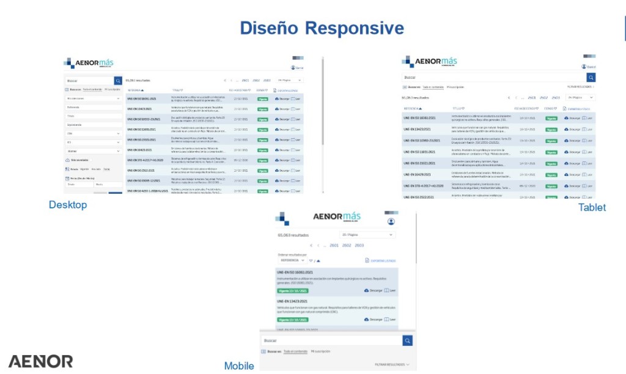This screenshot has height=374, width=626.
Task: Click the search magnifier in the Mobile mockup
Action: click(x=407, y=340)
